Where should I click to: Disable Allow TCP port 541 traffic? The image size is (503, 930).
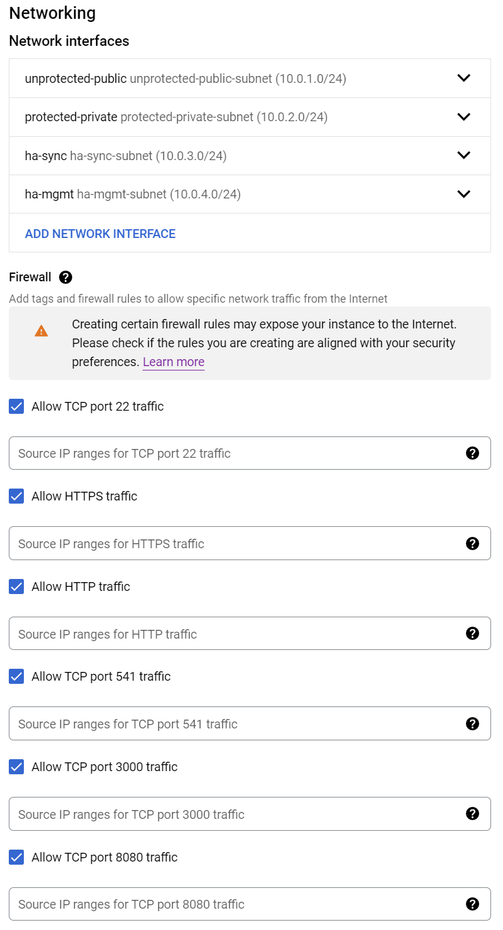click(x=16, y=676)
